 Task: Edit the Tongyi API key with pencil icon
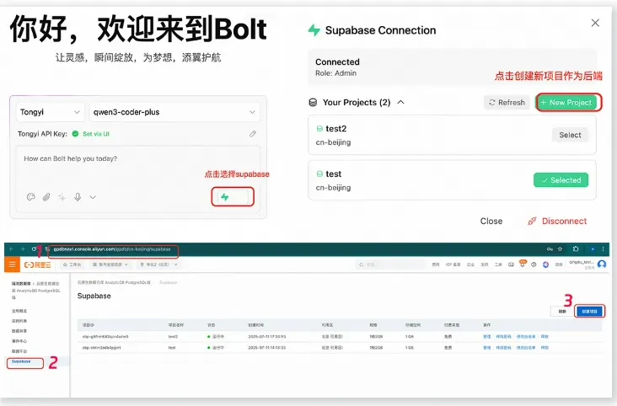coord(253,134)
